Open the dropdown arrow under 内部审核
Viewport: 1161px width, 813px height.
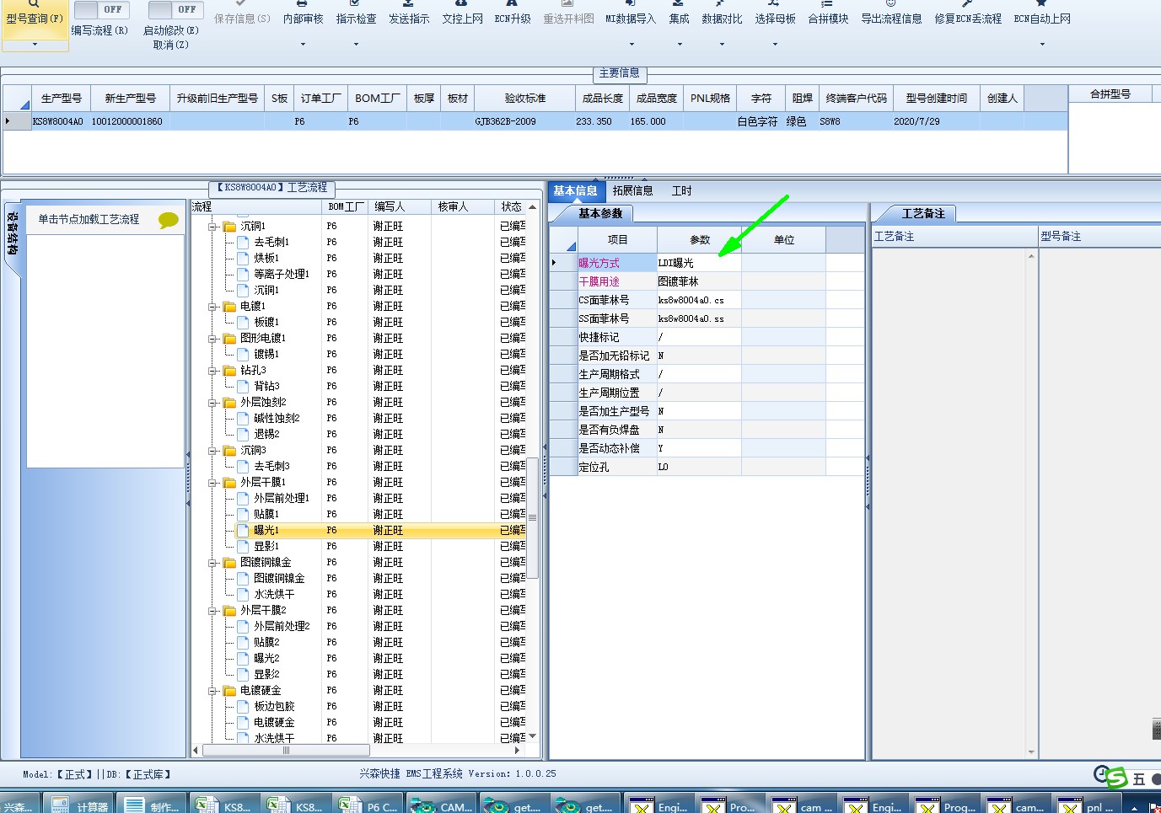(x=303, y=44)
